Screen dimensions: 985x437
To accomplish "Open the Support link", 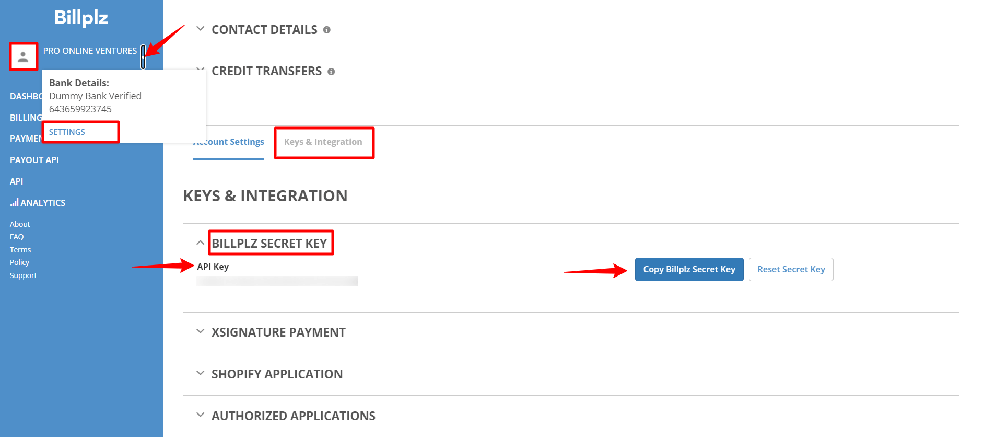I will click(x=24, y=275).
